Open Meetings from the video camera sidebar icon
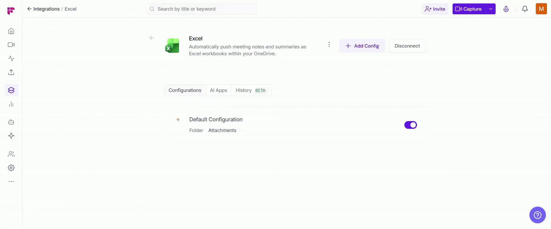The height and width of the screenshot is (229, 551). point(11,45)
